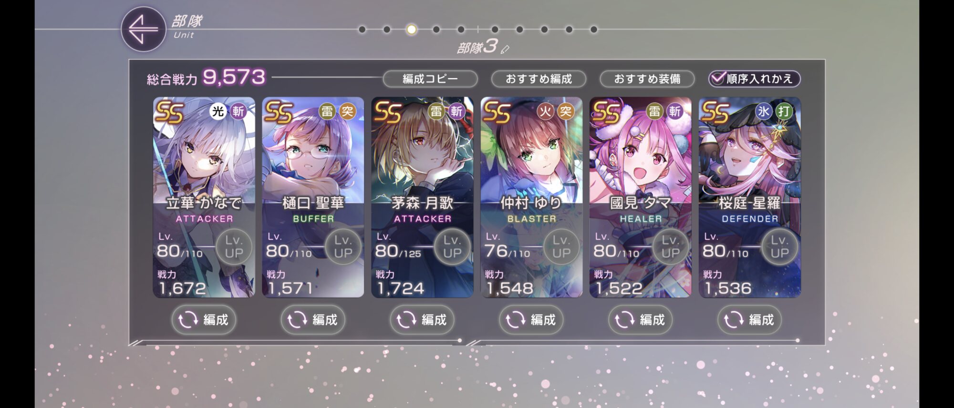
Task: Select the last unit page dot
Action: (594, 30)
